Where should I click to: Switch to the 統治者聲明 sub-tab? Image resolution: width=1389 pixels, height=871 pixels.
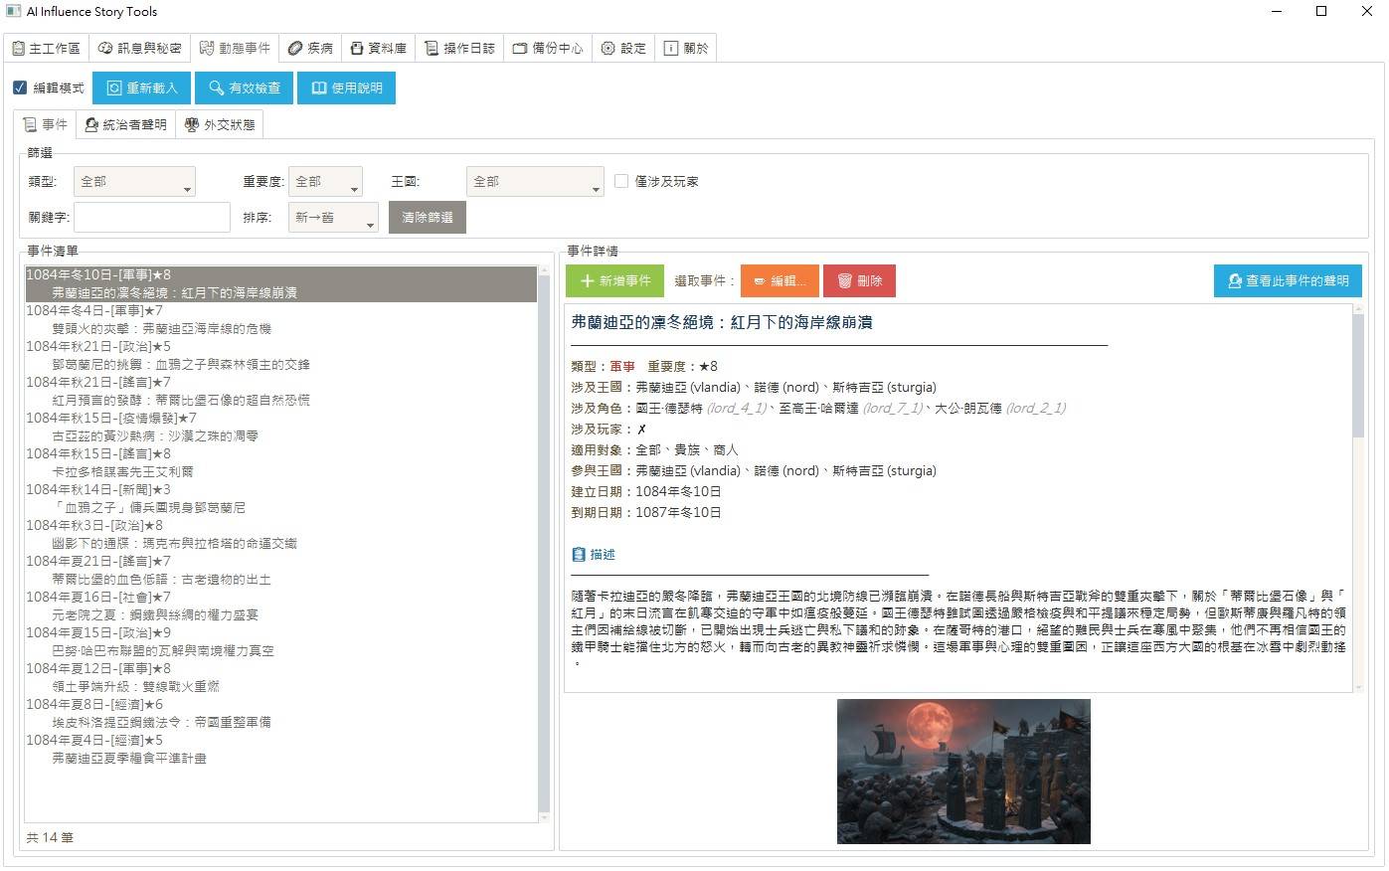click(125, 124)
